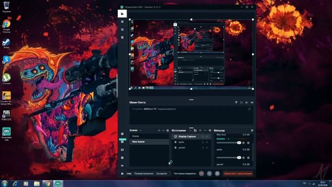This screenshot has height=187, width=332.
Task: Toggle visibility of донат source
Action: pyautogui.click(x=207, y=148)
